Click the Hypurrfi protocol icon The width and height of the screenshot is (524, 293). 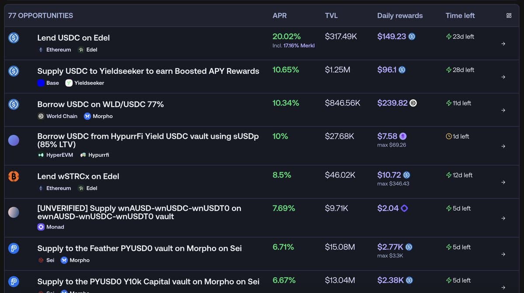click(x=83, y=155)
